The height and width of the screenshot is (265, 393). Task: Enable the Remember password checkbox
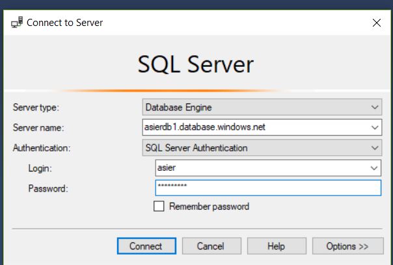pos(159,207)
